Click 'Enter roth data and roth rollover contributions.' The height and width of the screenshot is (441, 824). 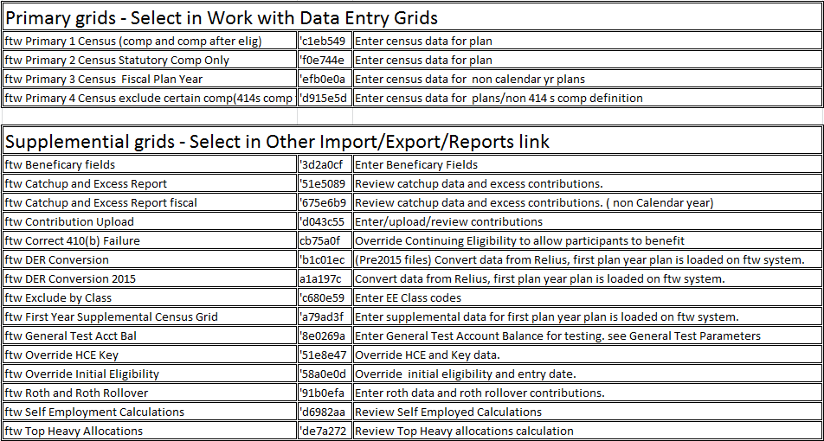[587, 393]
